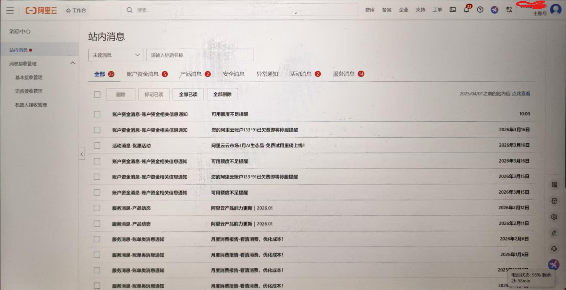Click the second right floating toolbar icon
Image resolution: width=566 pixels, height=290 pixels.
tap(554, 201)
